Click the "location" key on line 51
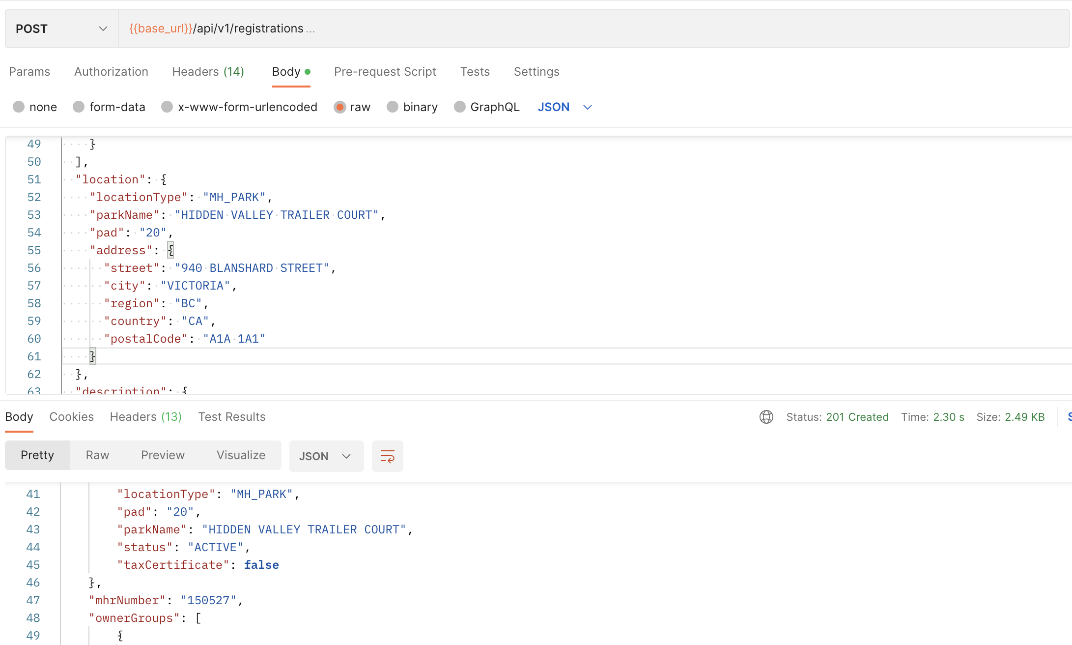This screenshot has height=645, width=1072. click(x=111, y=179)
